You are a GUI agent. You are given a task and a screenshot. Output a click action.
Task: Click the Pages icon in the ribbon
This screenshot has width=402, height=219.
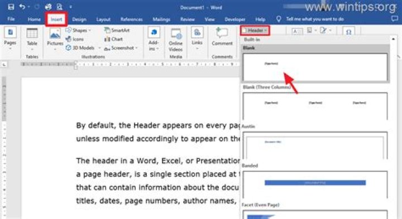point(10,32)
